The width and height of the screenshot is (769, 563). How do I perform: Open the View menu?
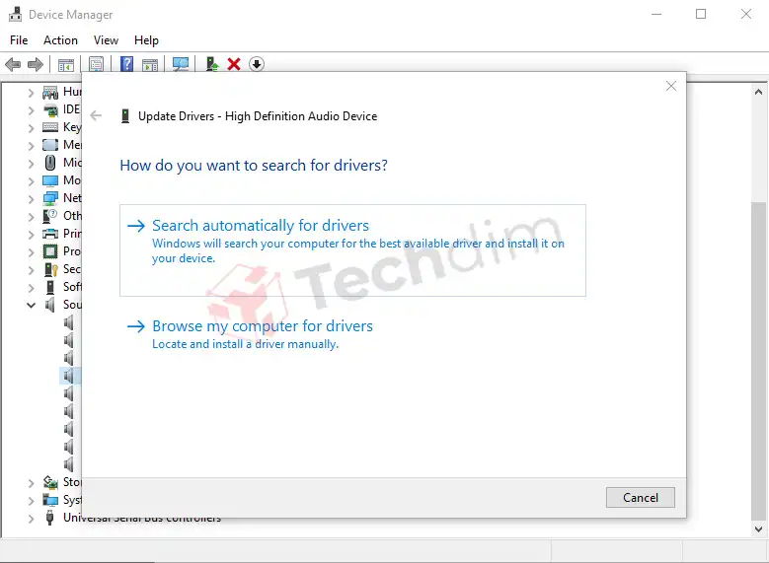pos(106,40)
